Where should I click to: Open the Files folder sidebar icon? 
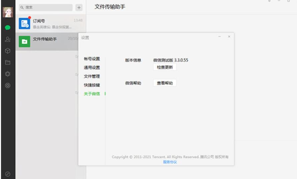click(x=8, y=62)
